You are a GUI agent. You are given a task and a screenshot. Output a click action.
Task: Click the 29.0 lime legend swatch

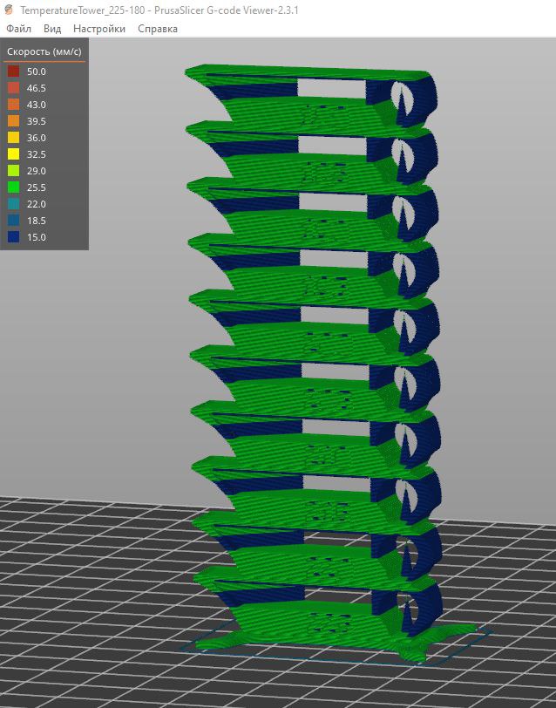[x=14, y=171]
